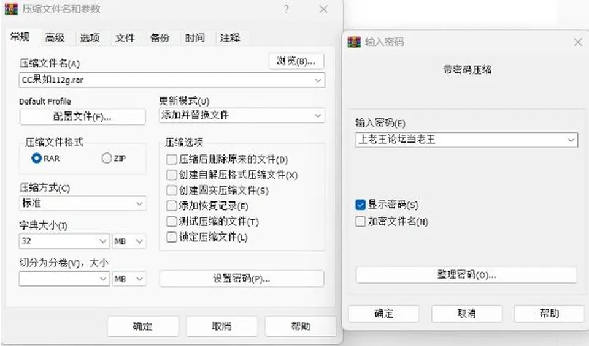Expand the archive name dropdown arrow
This screenshot has width=589, height=346.
(x=318, y=81)
